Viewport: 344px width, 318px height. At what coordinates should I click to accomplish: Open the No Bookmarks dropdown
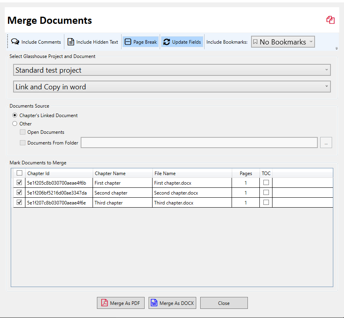click(283, 42)
